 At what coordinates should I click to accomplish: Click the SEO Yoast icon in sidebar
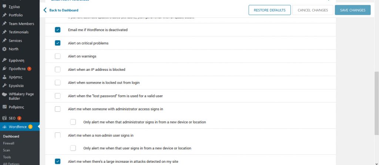pos(4,118)
